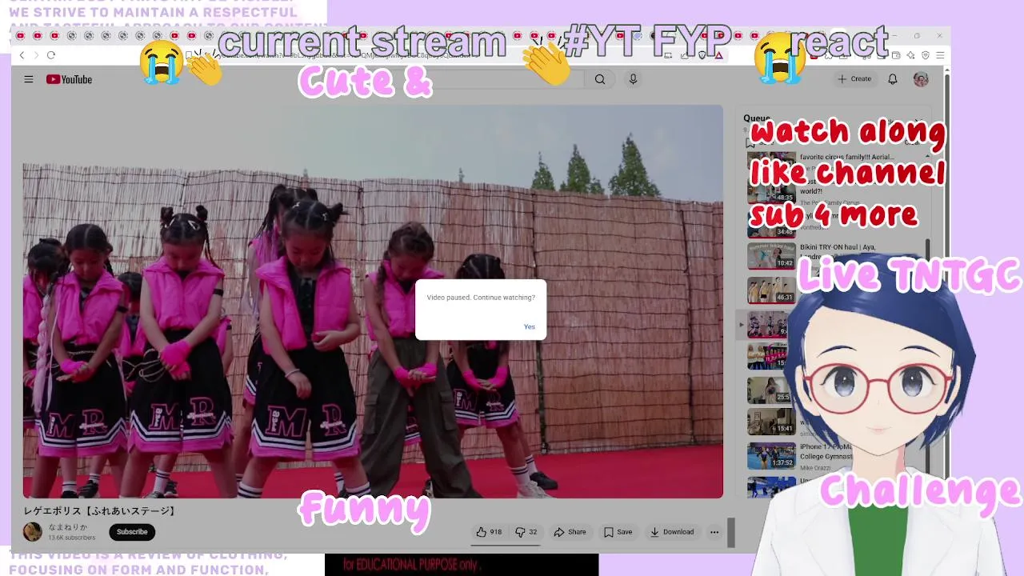
Task: Save the video to a playlist
Action: pyautogui.click(x=618, y=532)
